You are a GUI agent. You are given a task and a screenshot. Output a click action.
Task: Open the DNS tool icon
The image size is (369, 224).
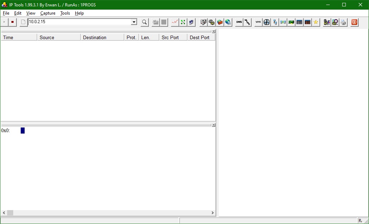tap(239, 22)
